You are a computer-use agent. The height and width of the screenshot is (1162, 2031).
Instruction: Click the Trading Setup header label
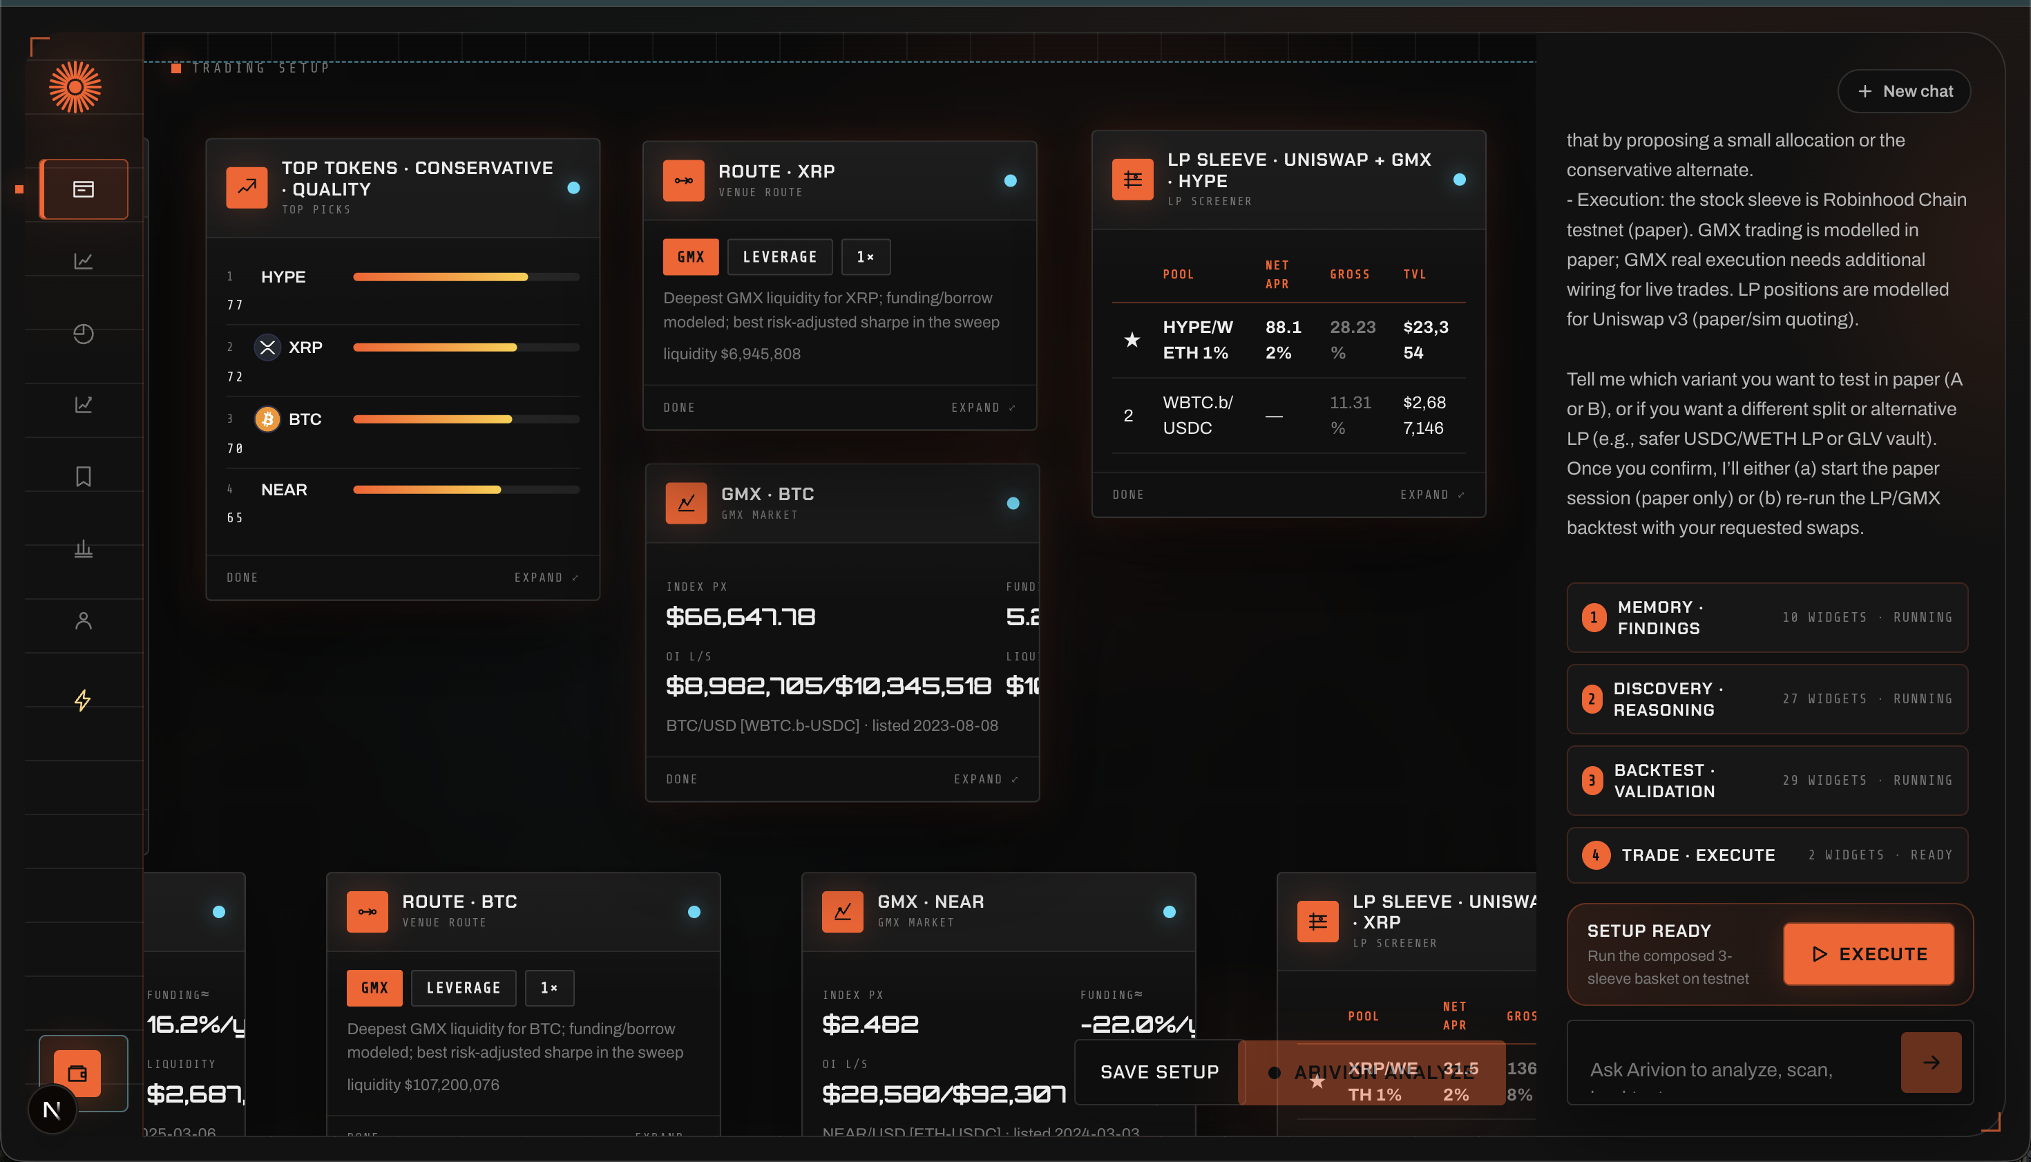click(261, 68)
